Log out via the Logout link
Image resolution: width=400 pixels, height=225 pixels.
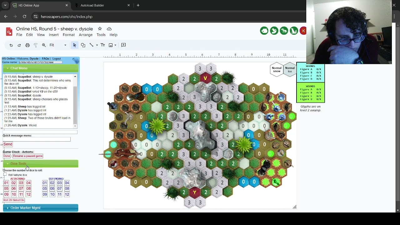(x=57, y=59)
